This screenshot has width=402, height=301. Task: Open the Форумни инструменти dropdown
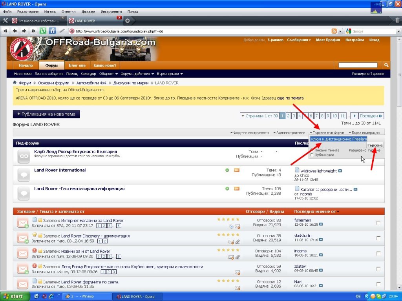[x=249, y=132]
